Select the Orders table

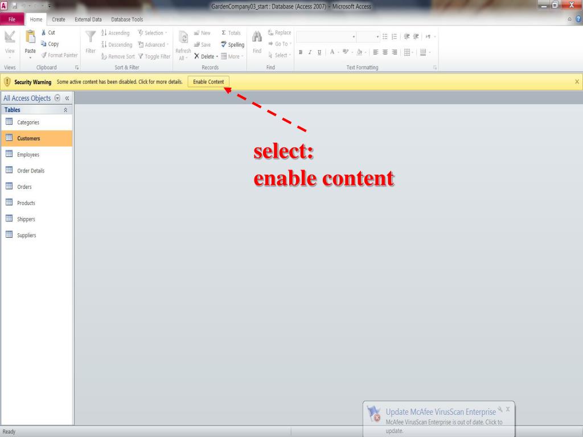click(37, 187)
